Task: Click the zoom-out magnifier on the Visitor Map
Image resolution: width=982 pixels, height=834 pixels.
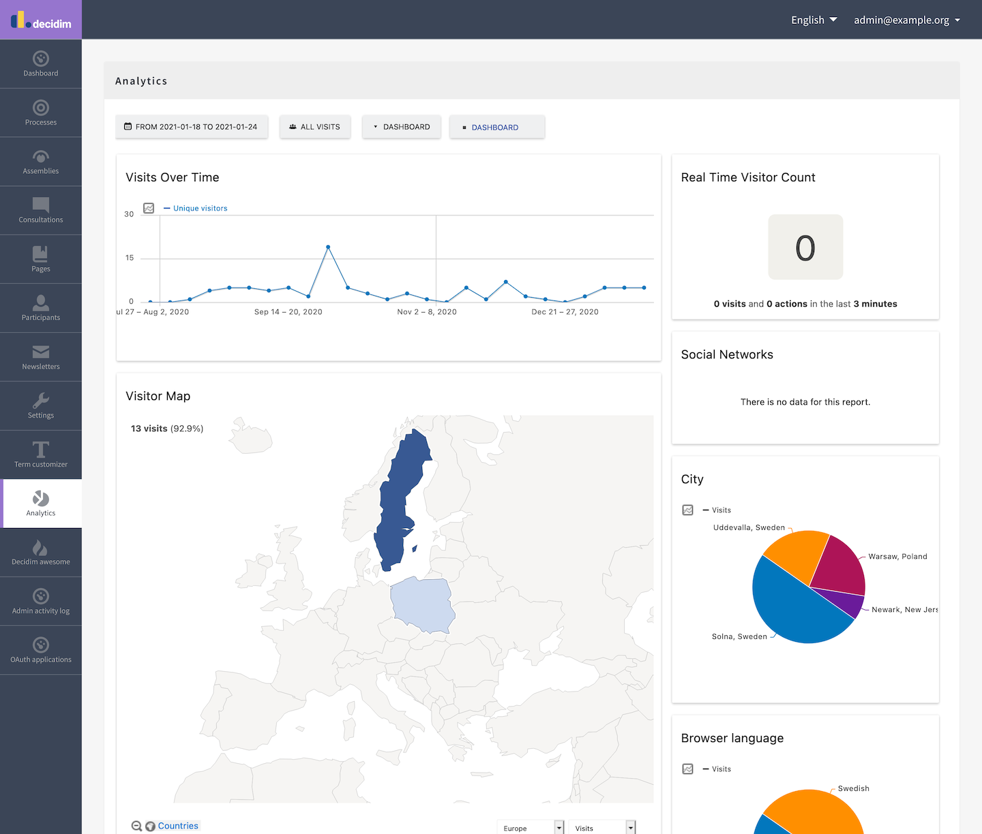Action: pos(137,825)
